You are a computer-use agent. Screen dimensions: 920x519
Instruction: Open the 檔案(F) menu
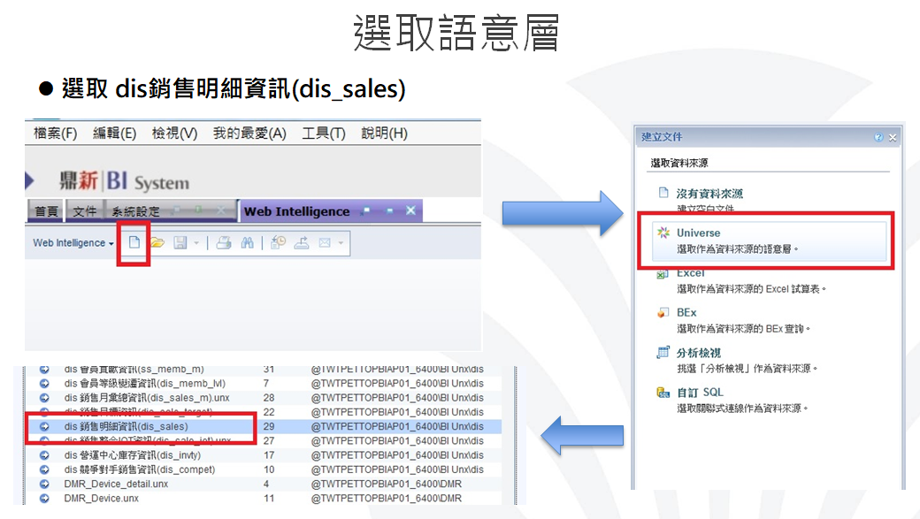(x=55, y=134)
